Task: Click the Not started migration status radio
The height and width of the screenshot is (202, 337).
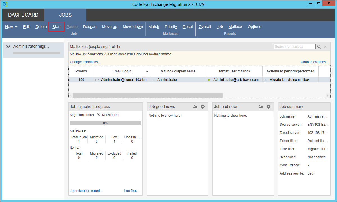Action: [98, 115]
